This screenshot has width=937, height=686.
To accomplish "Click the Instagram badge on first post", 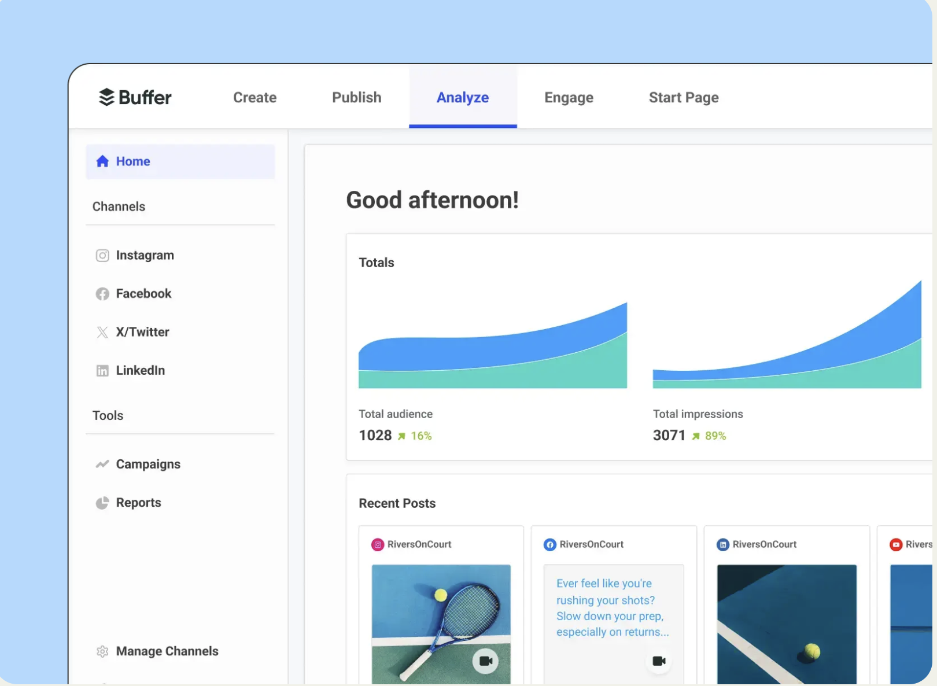I will point(378,544).
